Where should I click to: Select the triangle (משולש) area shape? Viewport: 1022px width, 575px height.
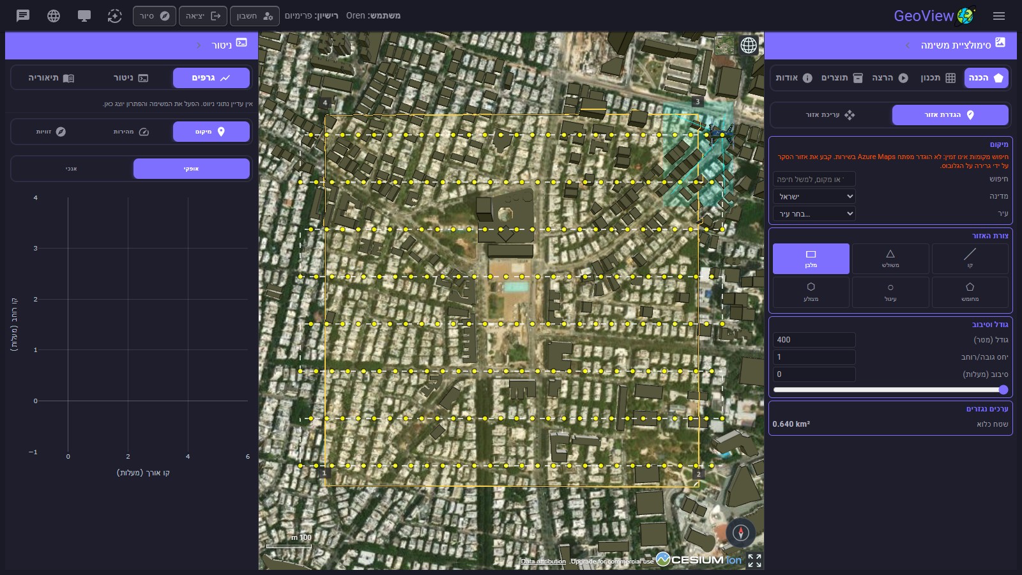[890, 258]
